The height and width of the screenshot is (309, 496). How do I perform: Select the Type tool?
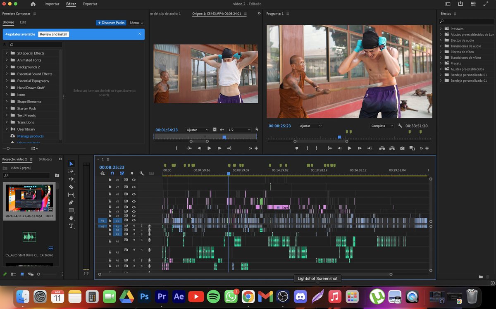[x=71, y=226]
